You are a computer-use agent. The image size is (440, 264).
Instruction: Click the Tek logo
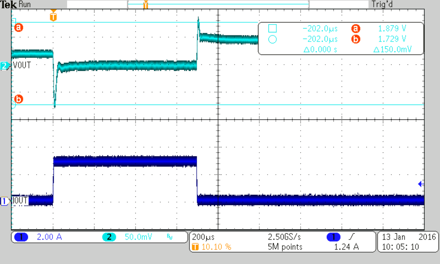click(x=9, y=5)
